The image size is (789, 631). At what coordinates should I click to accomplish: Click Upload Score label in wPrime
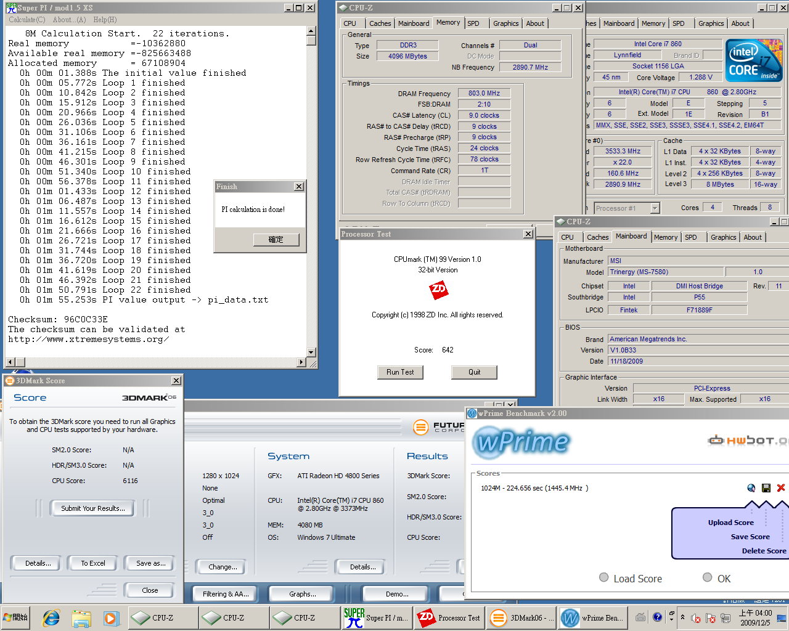click(730, 523)
